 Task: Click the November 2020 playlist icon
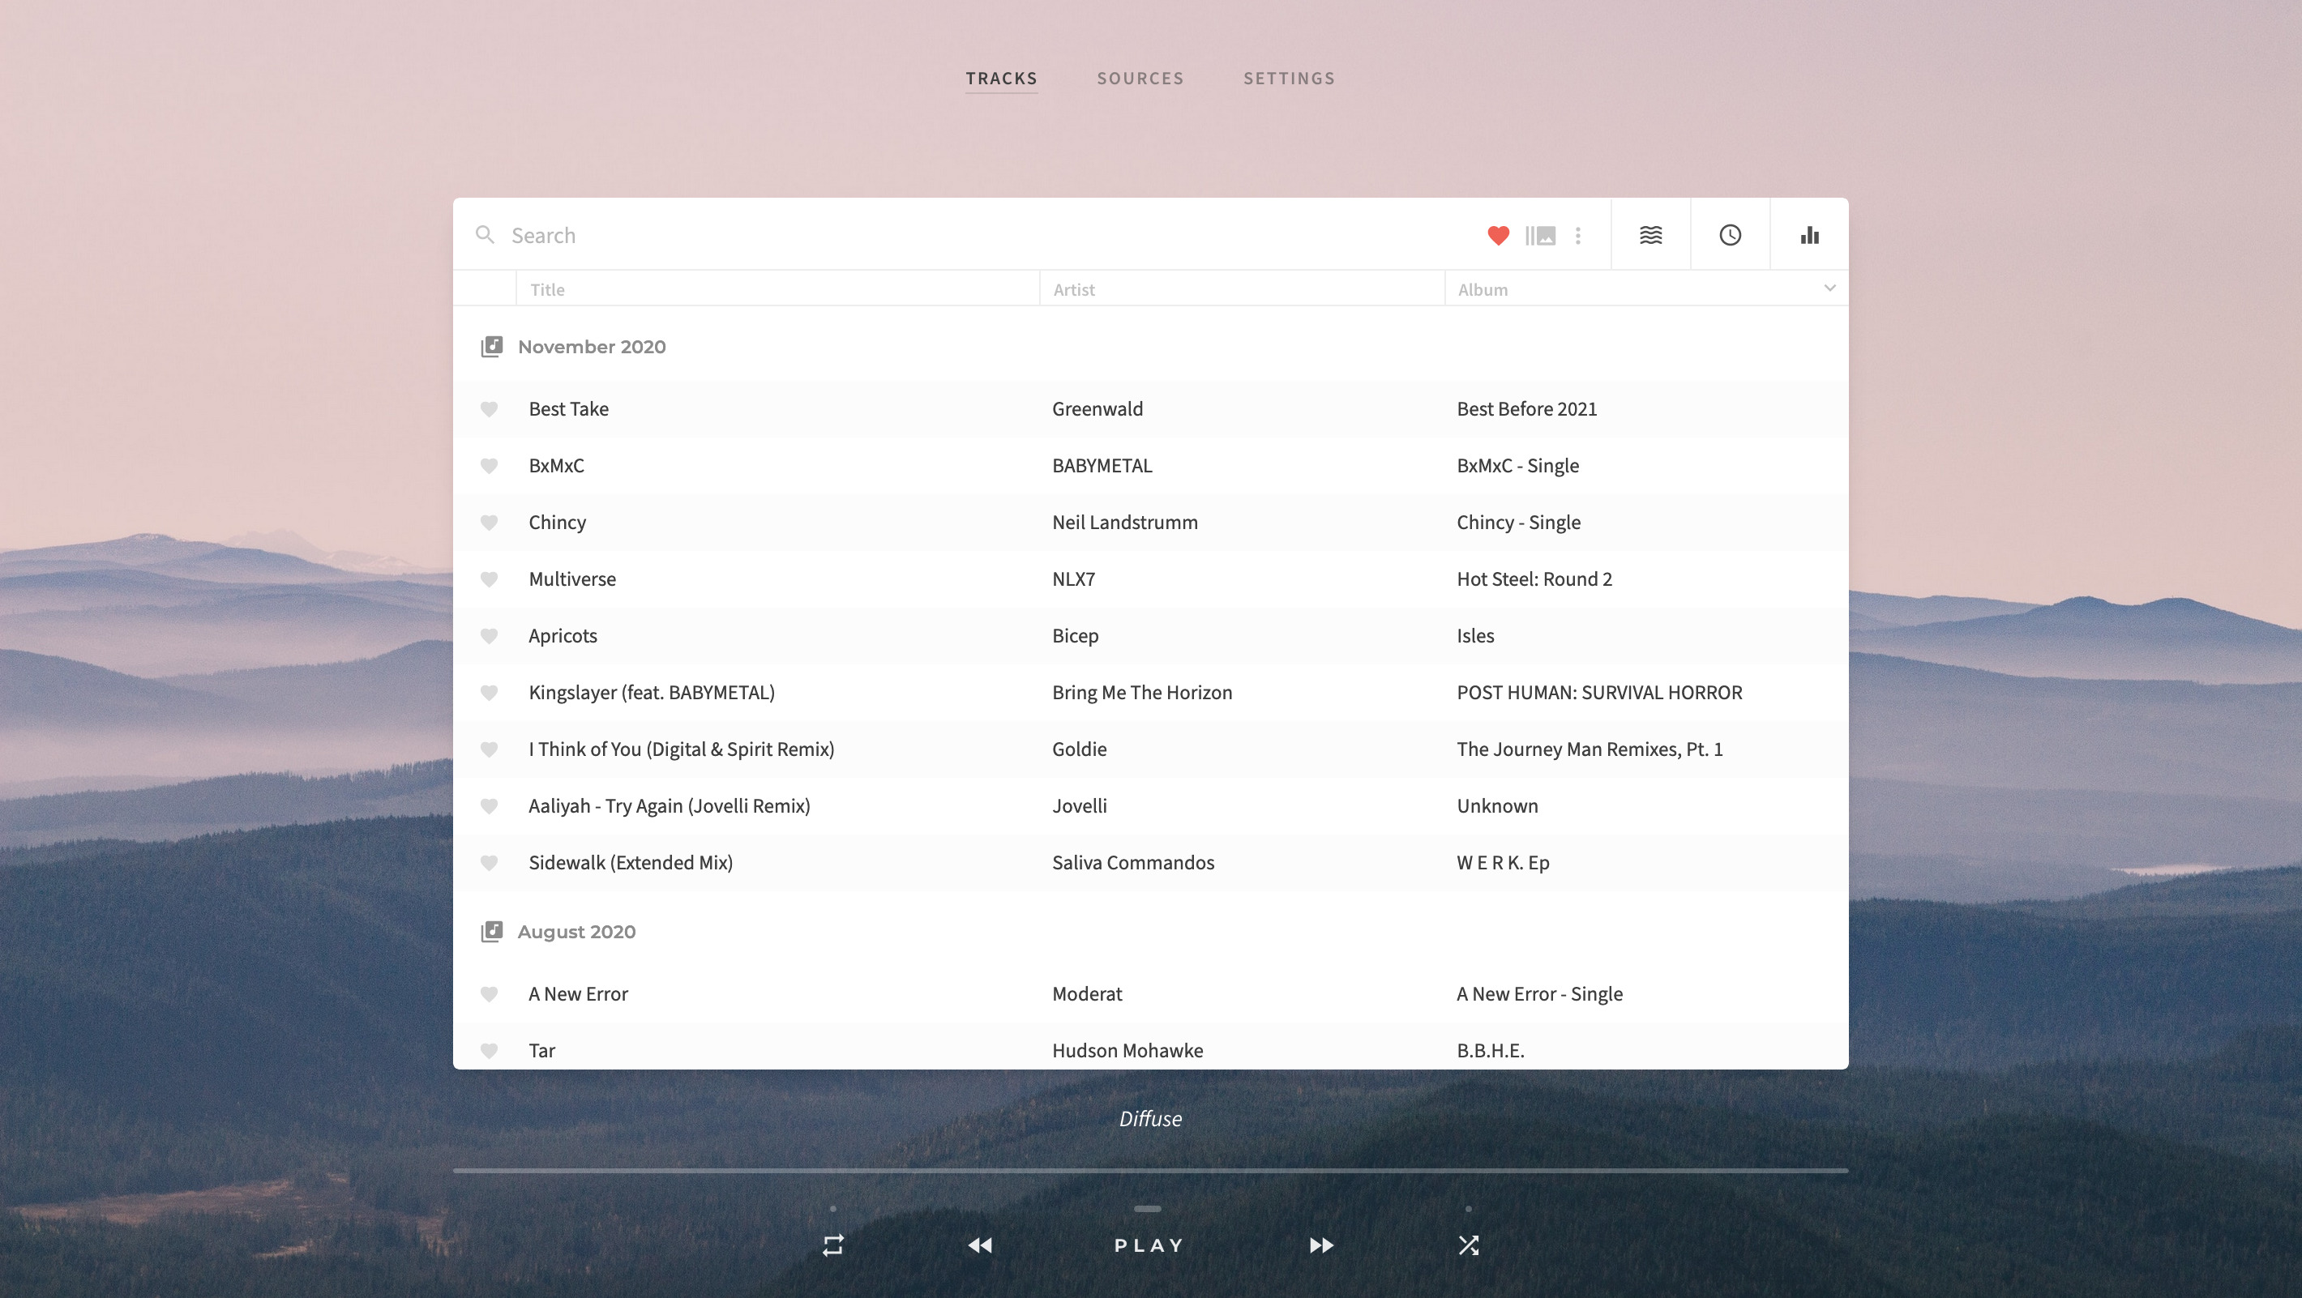coord(491,347)
